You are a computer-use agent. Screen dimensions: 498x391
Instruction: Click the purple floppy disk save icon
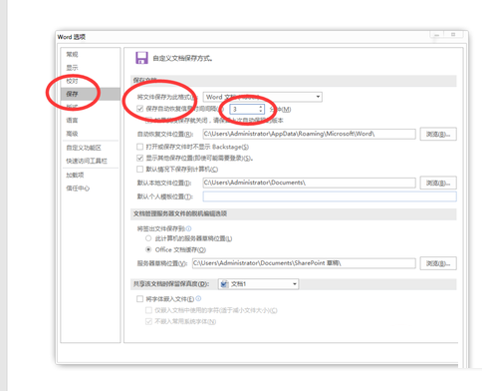tap(141, 58)
